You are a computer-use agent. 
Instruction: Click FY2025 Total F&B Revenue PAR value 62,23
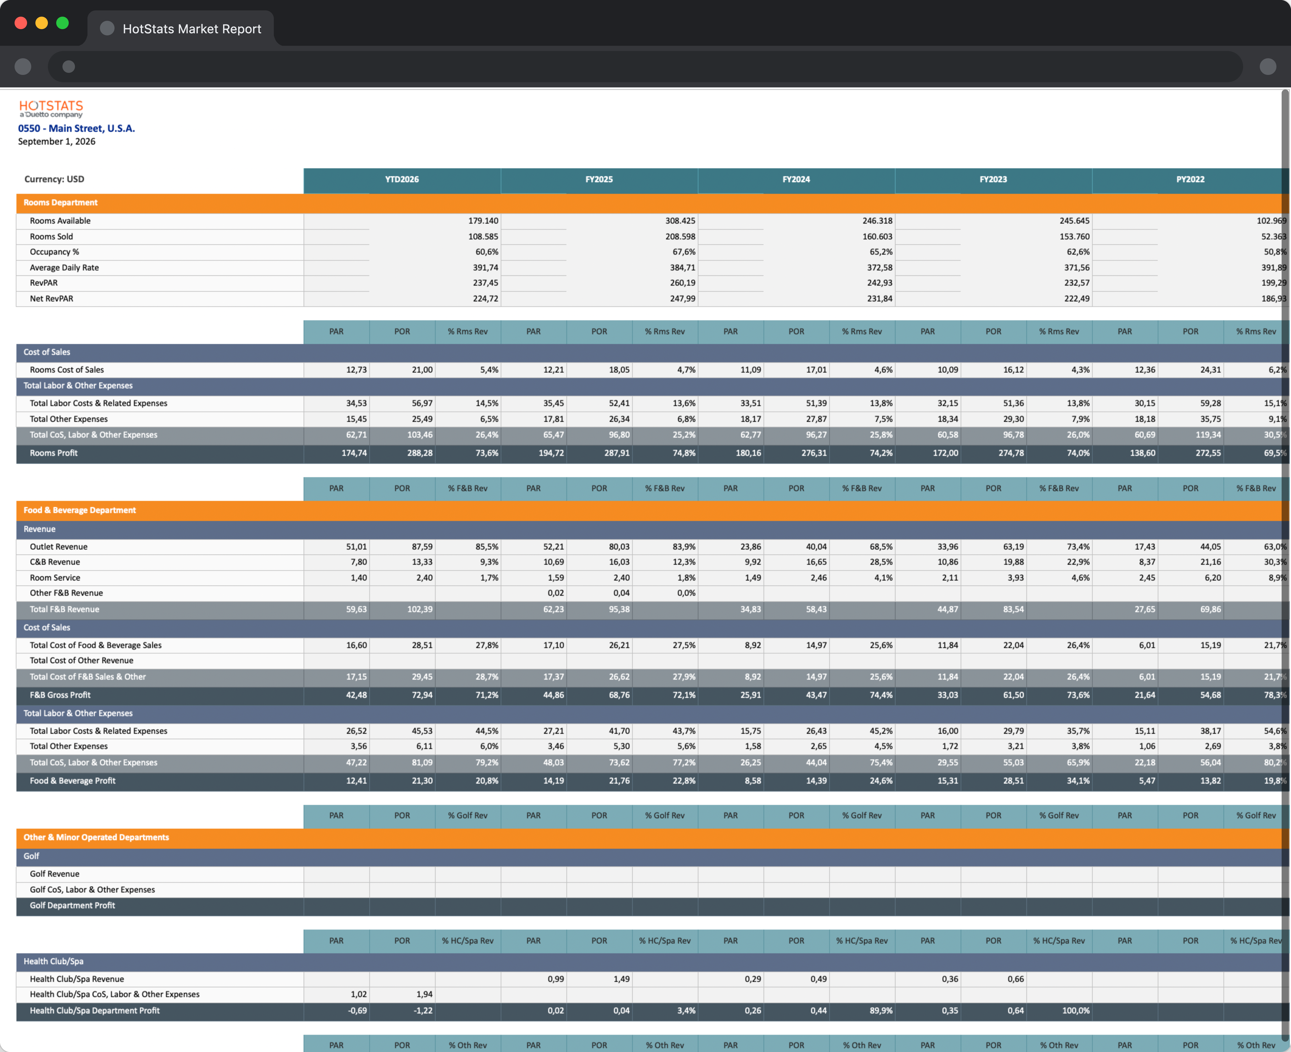coord(554,610)
